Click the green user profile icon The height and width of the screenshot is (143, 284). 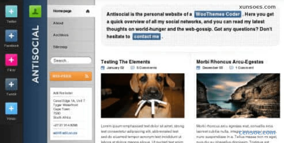[35, 11]
